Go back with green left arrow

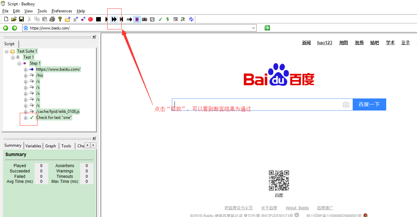(6, 28)
